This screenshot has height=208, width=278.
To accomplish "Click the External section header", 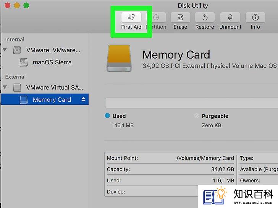I will click(15, 77).
